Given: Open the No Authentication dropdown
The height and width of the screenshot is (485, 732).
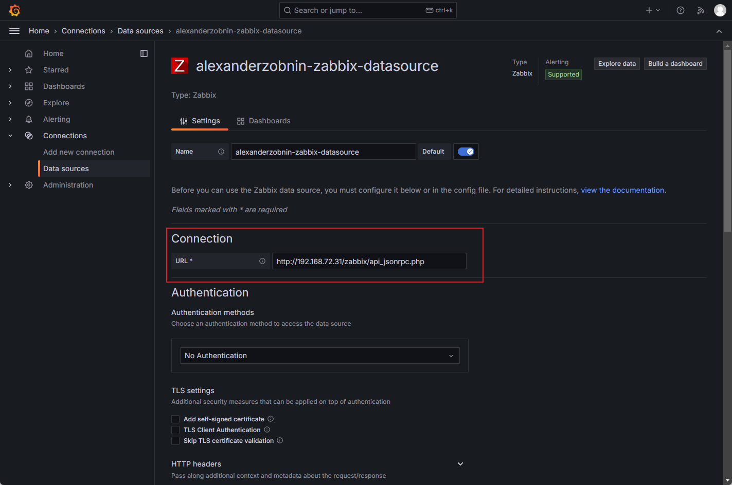Looking at the screenshot, I should coord(319,356).
